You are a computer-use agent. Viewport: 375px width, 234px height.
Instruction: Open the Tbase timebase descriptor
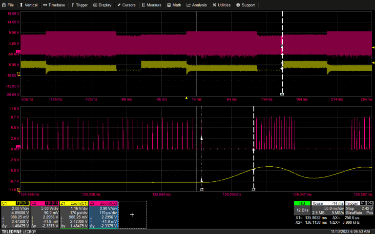pos(328,209)
